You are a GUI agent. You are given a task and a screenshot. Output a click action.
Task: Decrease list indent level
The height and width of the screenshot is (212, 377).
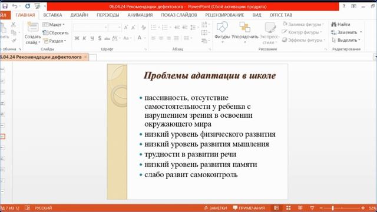tap(177, 28)
